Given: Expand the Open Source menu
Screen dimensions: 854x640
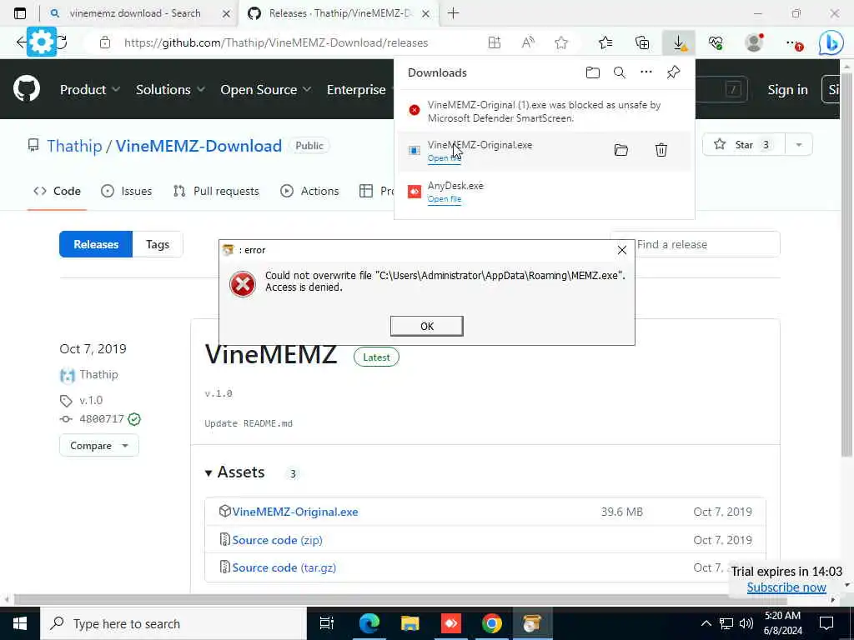Looking at the screenshot, I should click(266, 90).
